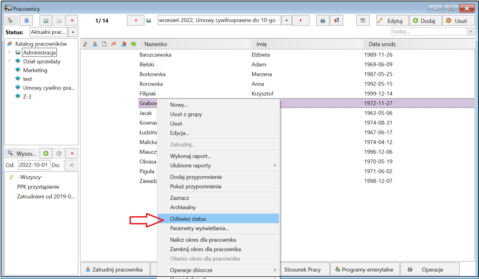Select Zamknij okres dla pracownika
The width and height of the screenshot is (479, 279).
pyautogui.click(x=218, y=249)
